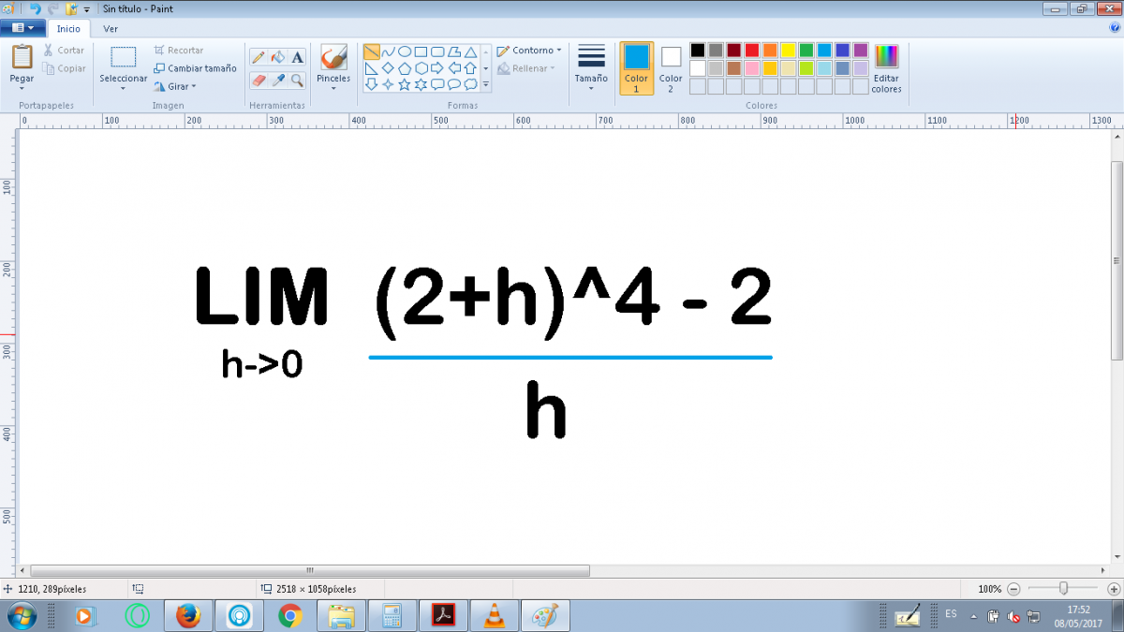Open Firefox from the taskbar
The height and width of the screenshot is (632, 1124).
pyautogui.click(x=188, y=616)
